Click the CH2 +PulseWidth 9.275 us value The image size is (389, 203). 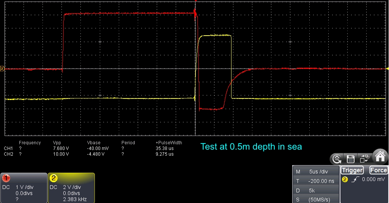pyautogui.click(x=164, y=154)
